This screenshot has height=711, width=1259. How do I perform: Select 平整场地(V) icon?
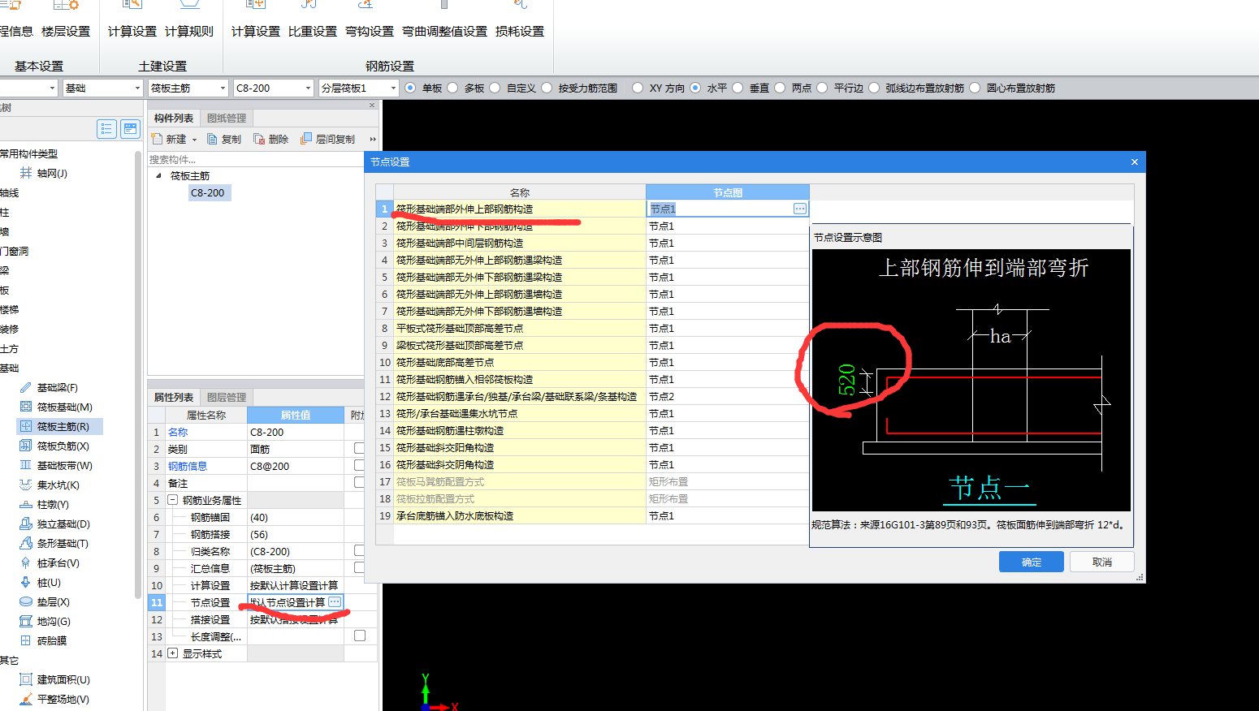tap(26, 700)
